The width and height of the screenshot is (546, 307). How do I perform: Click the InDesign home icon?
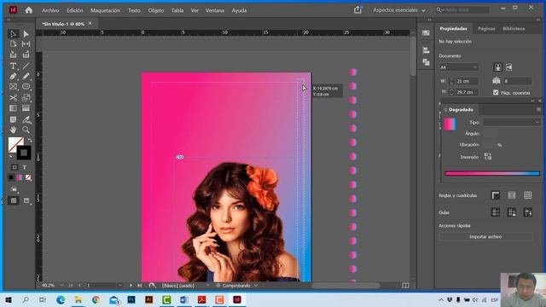pyautogui.click(x=28, y=10)
